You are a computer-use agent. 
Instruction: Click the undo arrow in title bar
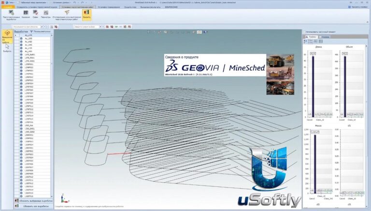tap(74, 2)
